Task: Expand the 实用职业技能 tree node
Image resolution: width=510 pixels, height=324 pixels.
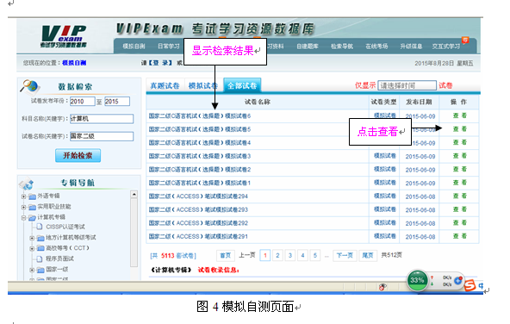Action: (23, 207)
